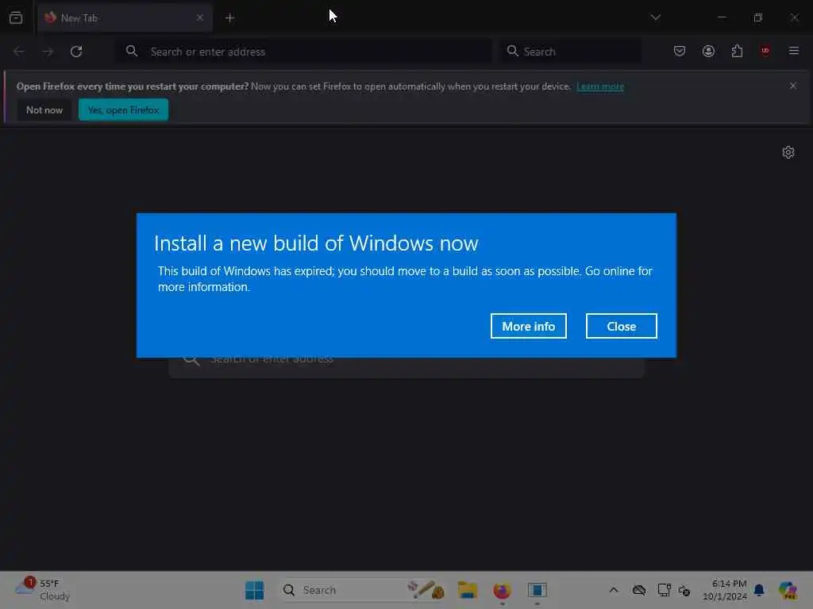Image resolution: width=813 pixels, height=609 pixels.
Task: Click the taskbar Search box
Action: click(363, 590)
